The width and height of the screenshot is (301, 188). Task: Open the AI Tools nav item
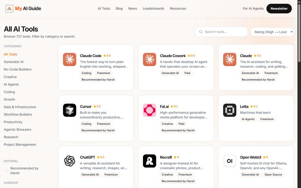click(x=104, y=9)
